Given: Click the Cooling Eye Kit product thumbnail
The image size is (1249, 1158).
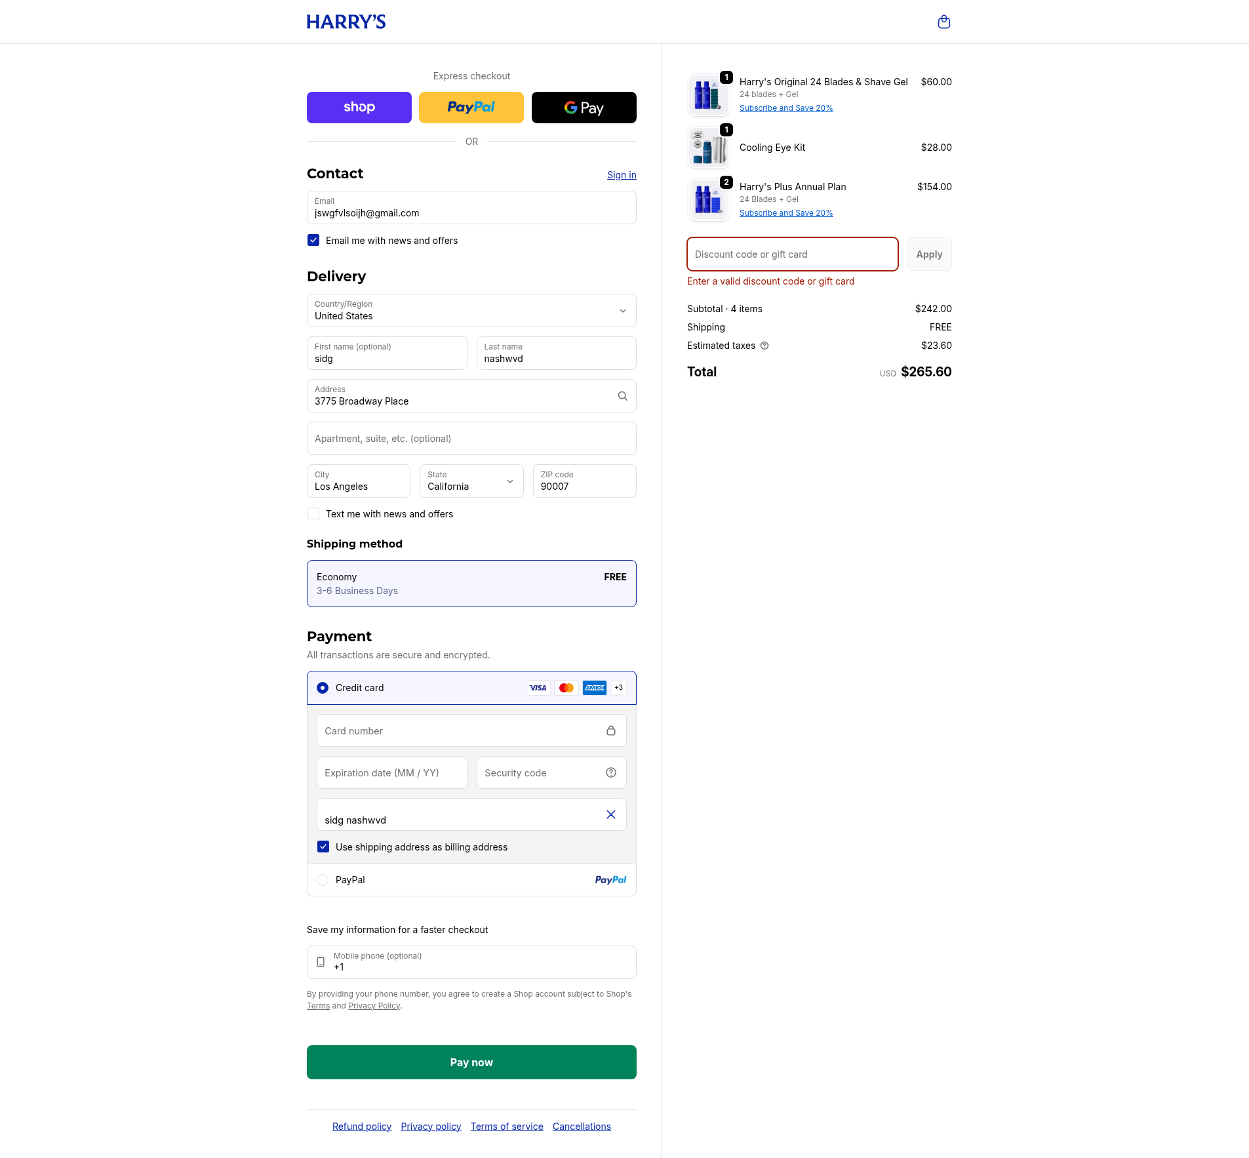Looking at the screenshot, I should (x=709, y=148).
